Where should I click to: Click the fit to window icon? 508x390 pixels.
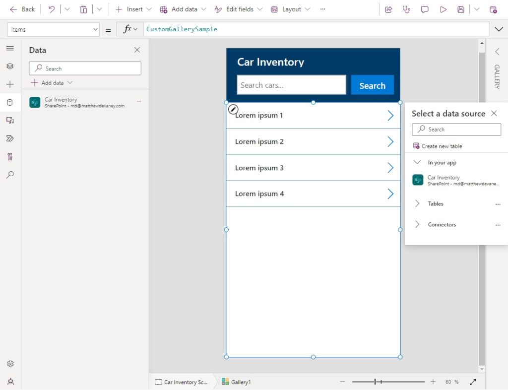pyautogui.click(x=473, y=382)
